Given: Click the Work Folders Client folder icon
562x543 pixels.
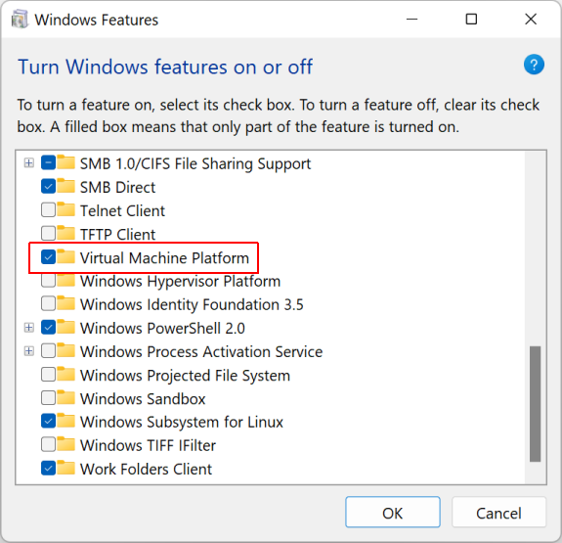Looking at the screenshot, I should (65, 468).
